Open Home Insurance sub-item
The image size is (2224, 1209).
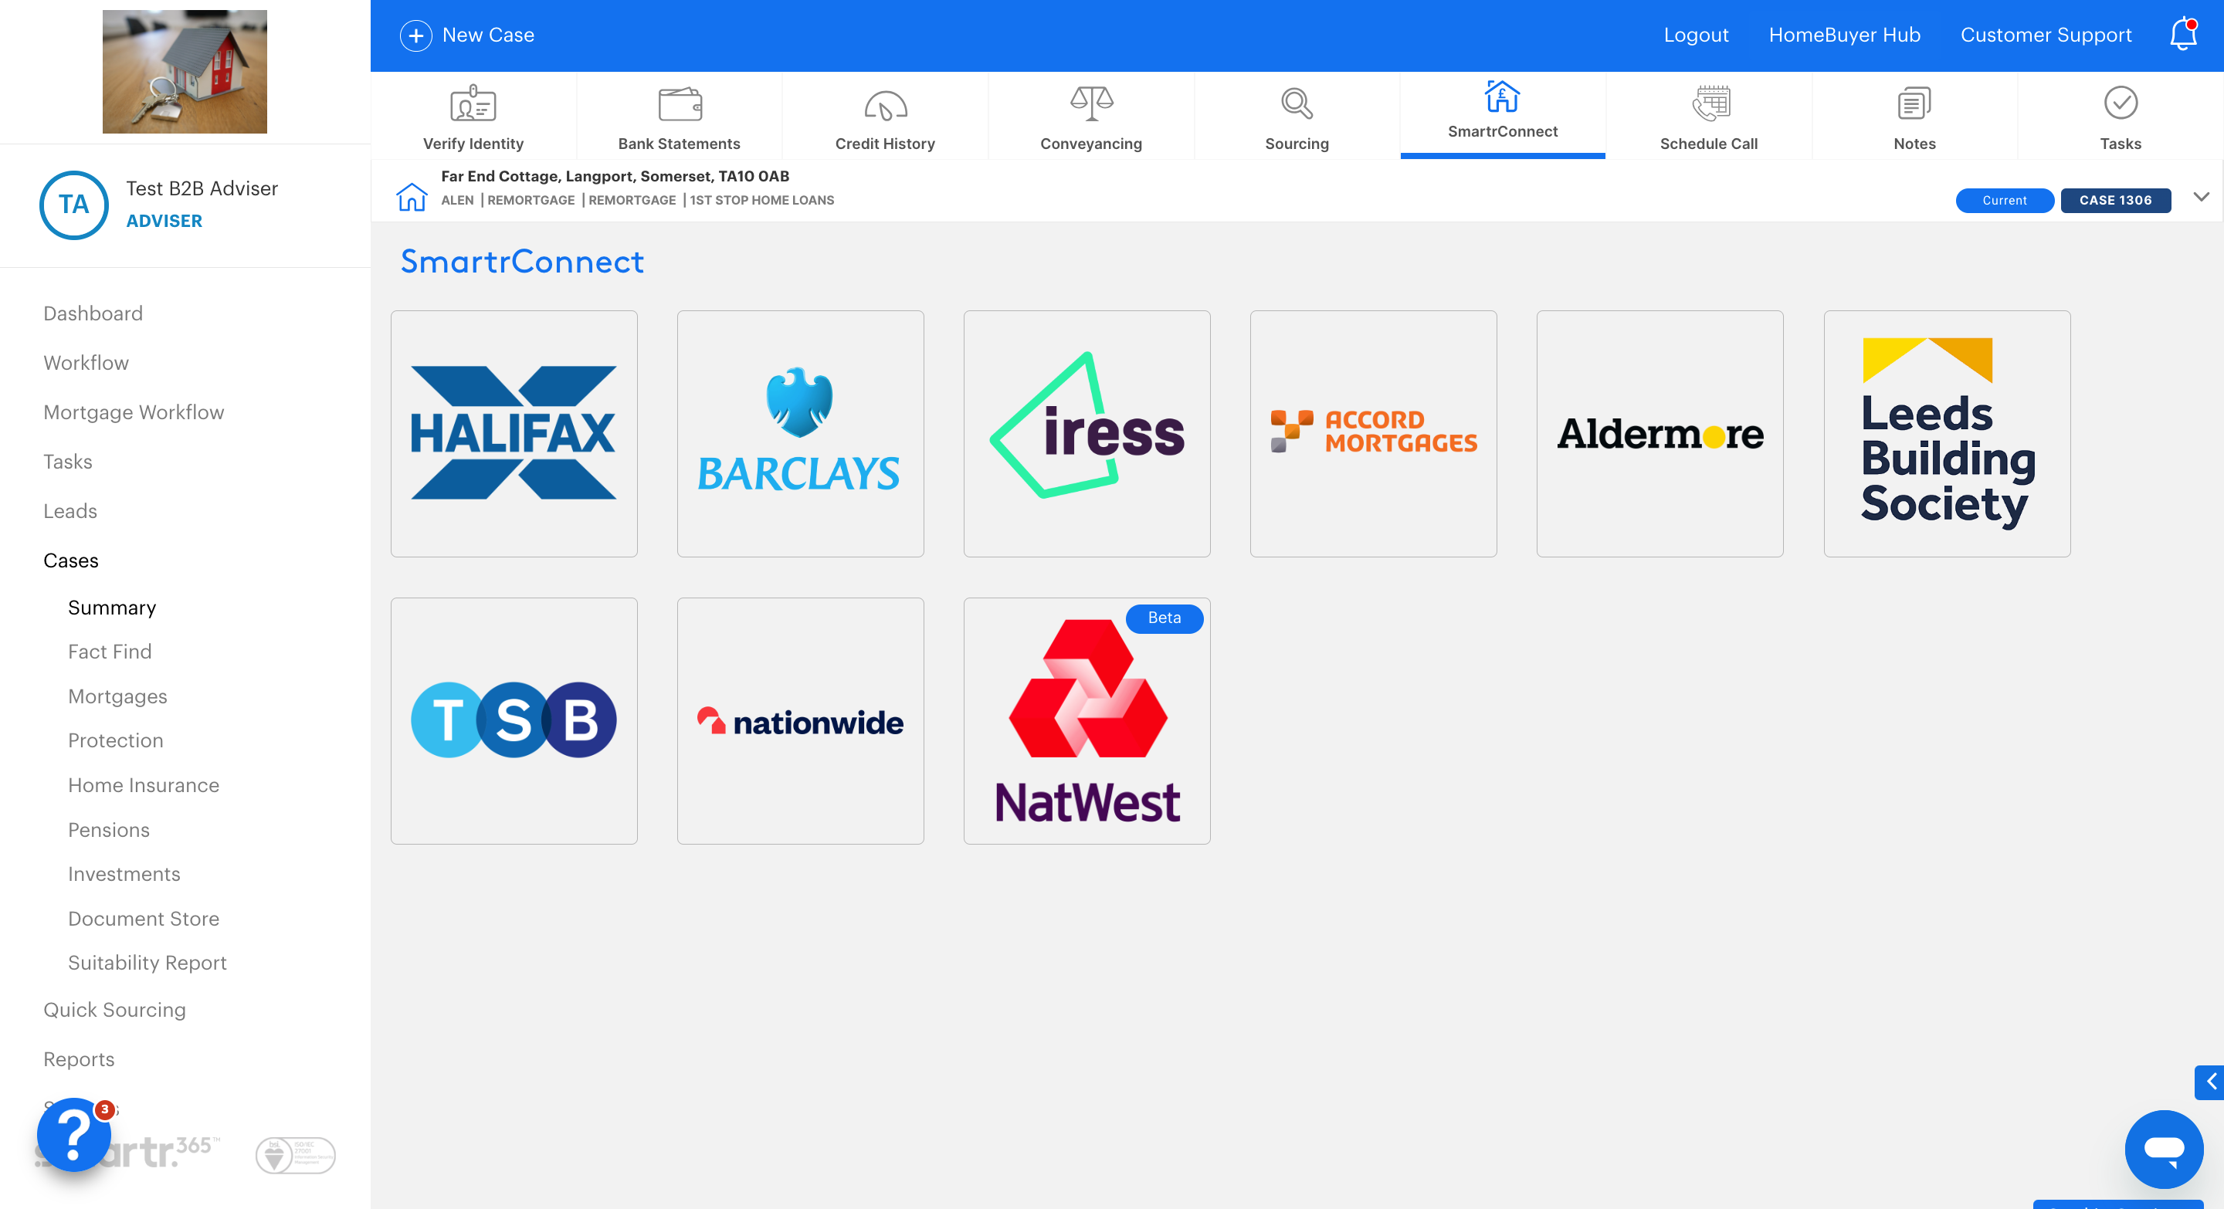click(x=144, y=785)
